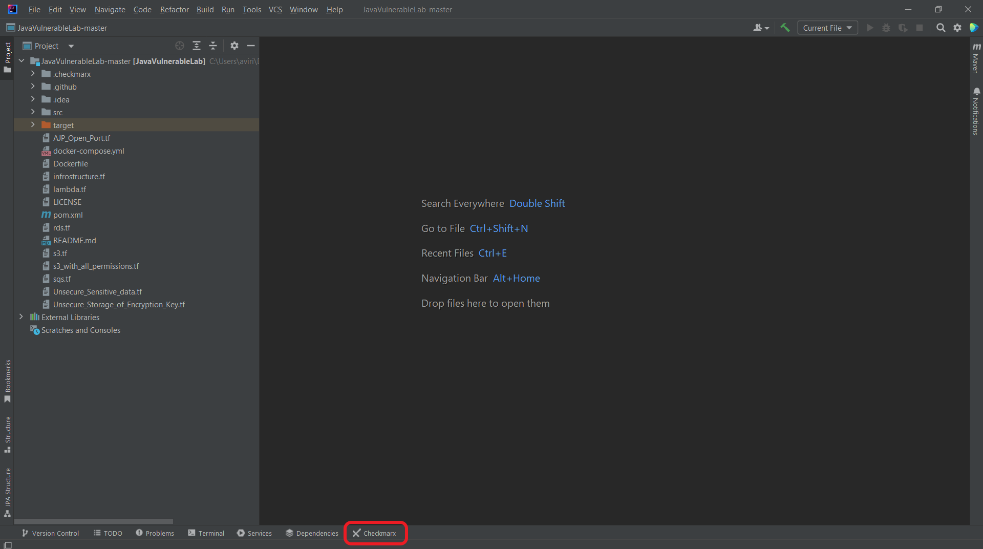Expand the External Libraries node
Screen dimensions: 983x549
click(x=21, y=317)
